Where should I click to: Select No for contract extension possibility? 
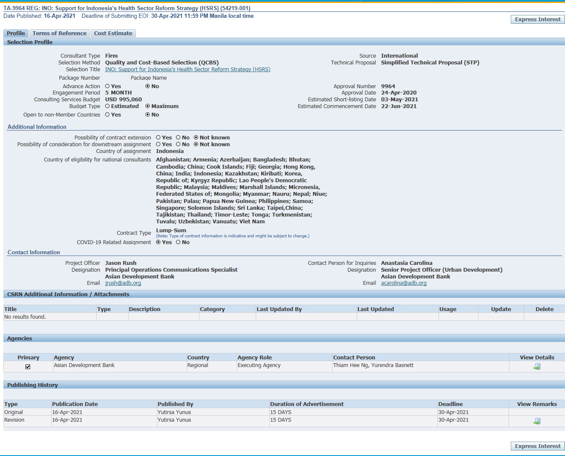[178, 137]
